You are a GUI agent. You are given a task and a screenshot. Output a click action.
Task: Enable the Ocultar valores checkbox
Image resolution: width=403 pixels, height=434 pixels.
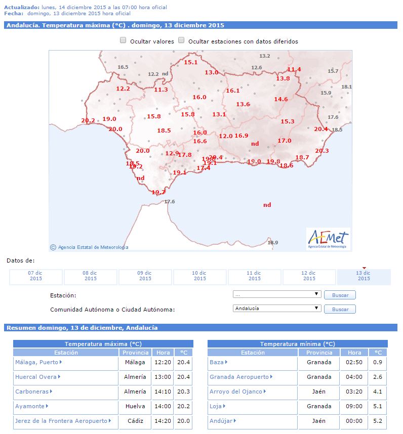point(123,40)
